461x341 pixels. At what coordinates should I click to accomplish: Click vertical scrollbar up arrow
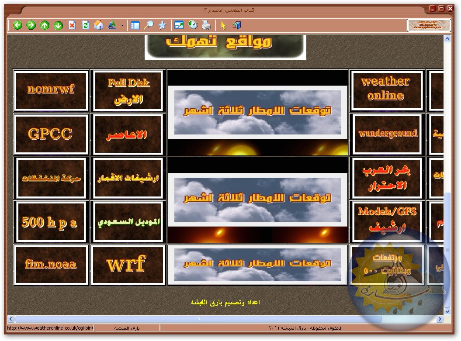pyautogui.click(x=447, y=39)
